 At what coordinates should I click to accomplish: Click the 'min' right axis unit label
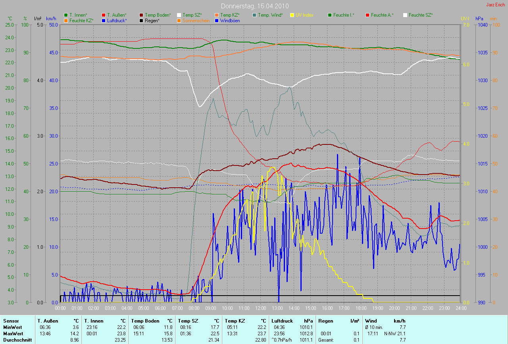click(x=493, y=19)
